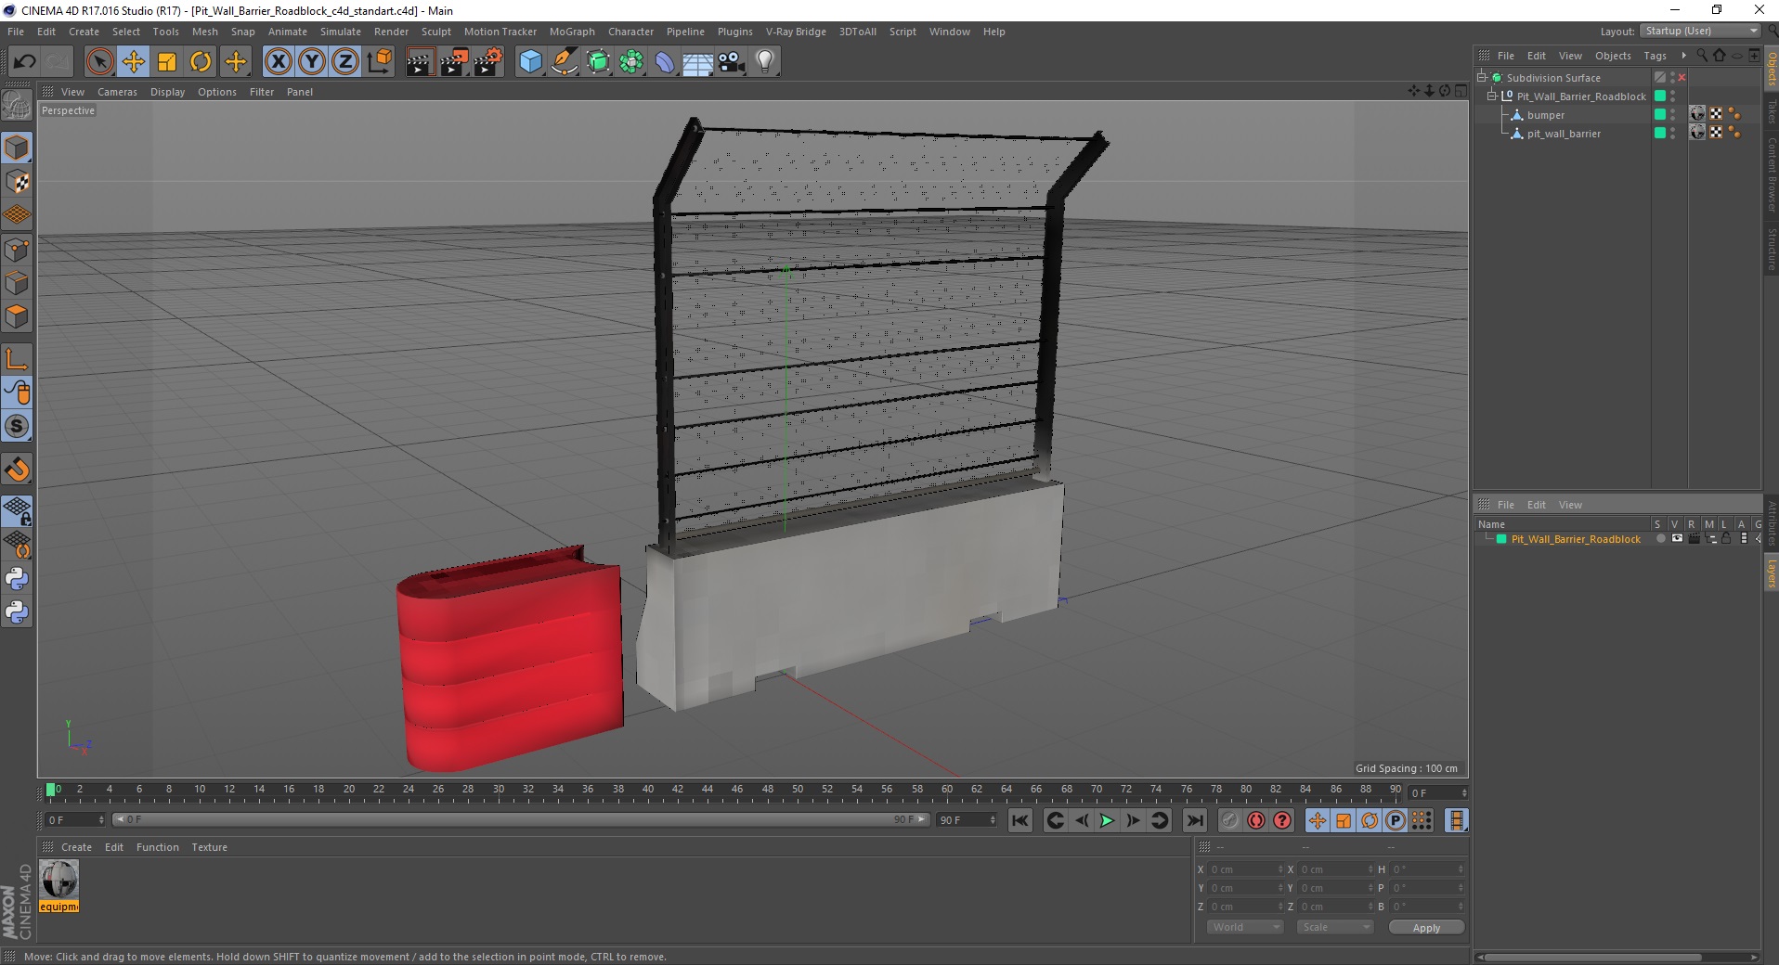The image size is (1779, 965).
Task: Add floor environment object icon
Action: (x=698, y=62)
